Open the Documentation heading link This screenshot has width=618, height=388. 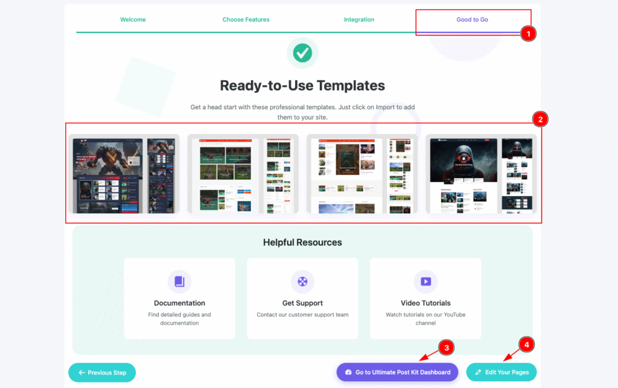click(179, 303)
